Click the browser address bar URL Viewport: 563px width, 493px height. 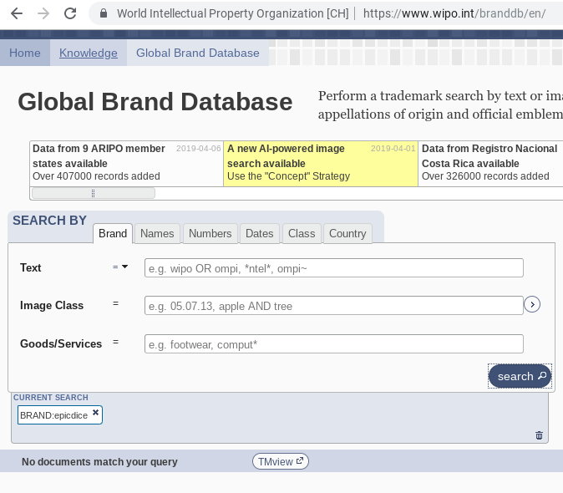click(x=454, y=13)
